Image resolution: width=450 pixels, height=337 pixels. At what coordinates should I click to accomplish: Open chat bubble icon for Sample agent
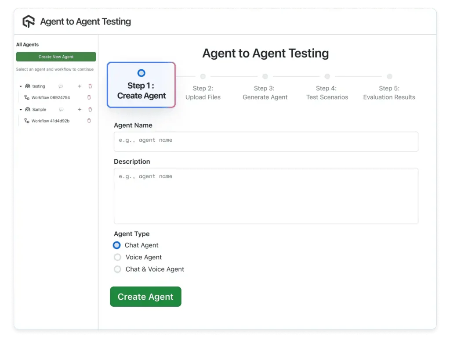[x=61, y=110]
